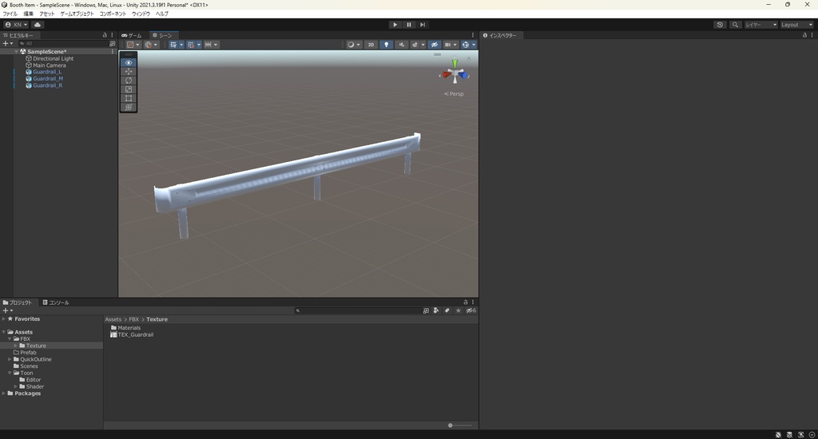Click the Hierarchy search scope icon

click(112, 44)
